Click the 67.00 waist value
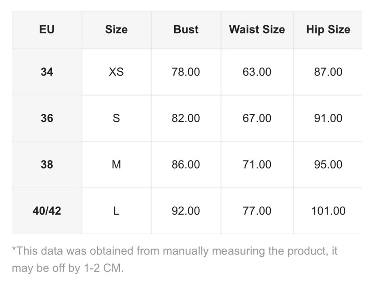The image size is (374, 282). [257, 118]
